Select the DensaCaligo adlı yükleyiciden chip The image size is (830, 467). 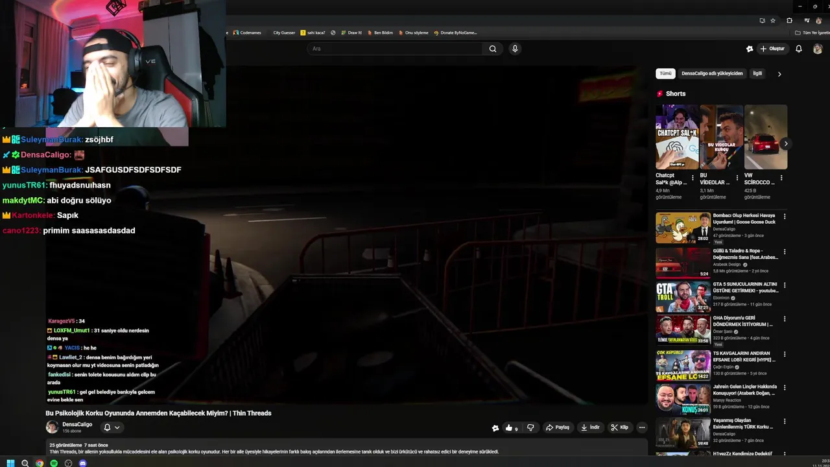(x=712, y=73)
